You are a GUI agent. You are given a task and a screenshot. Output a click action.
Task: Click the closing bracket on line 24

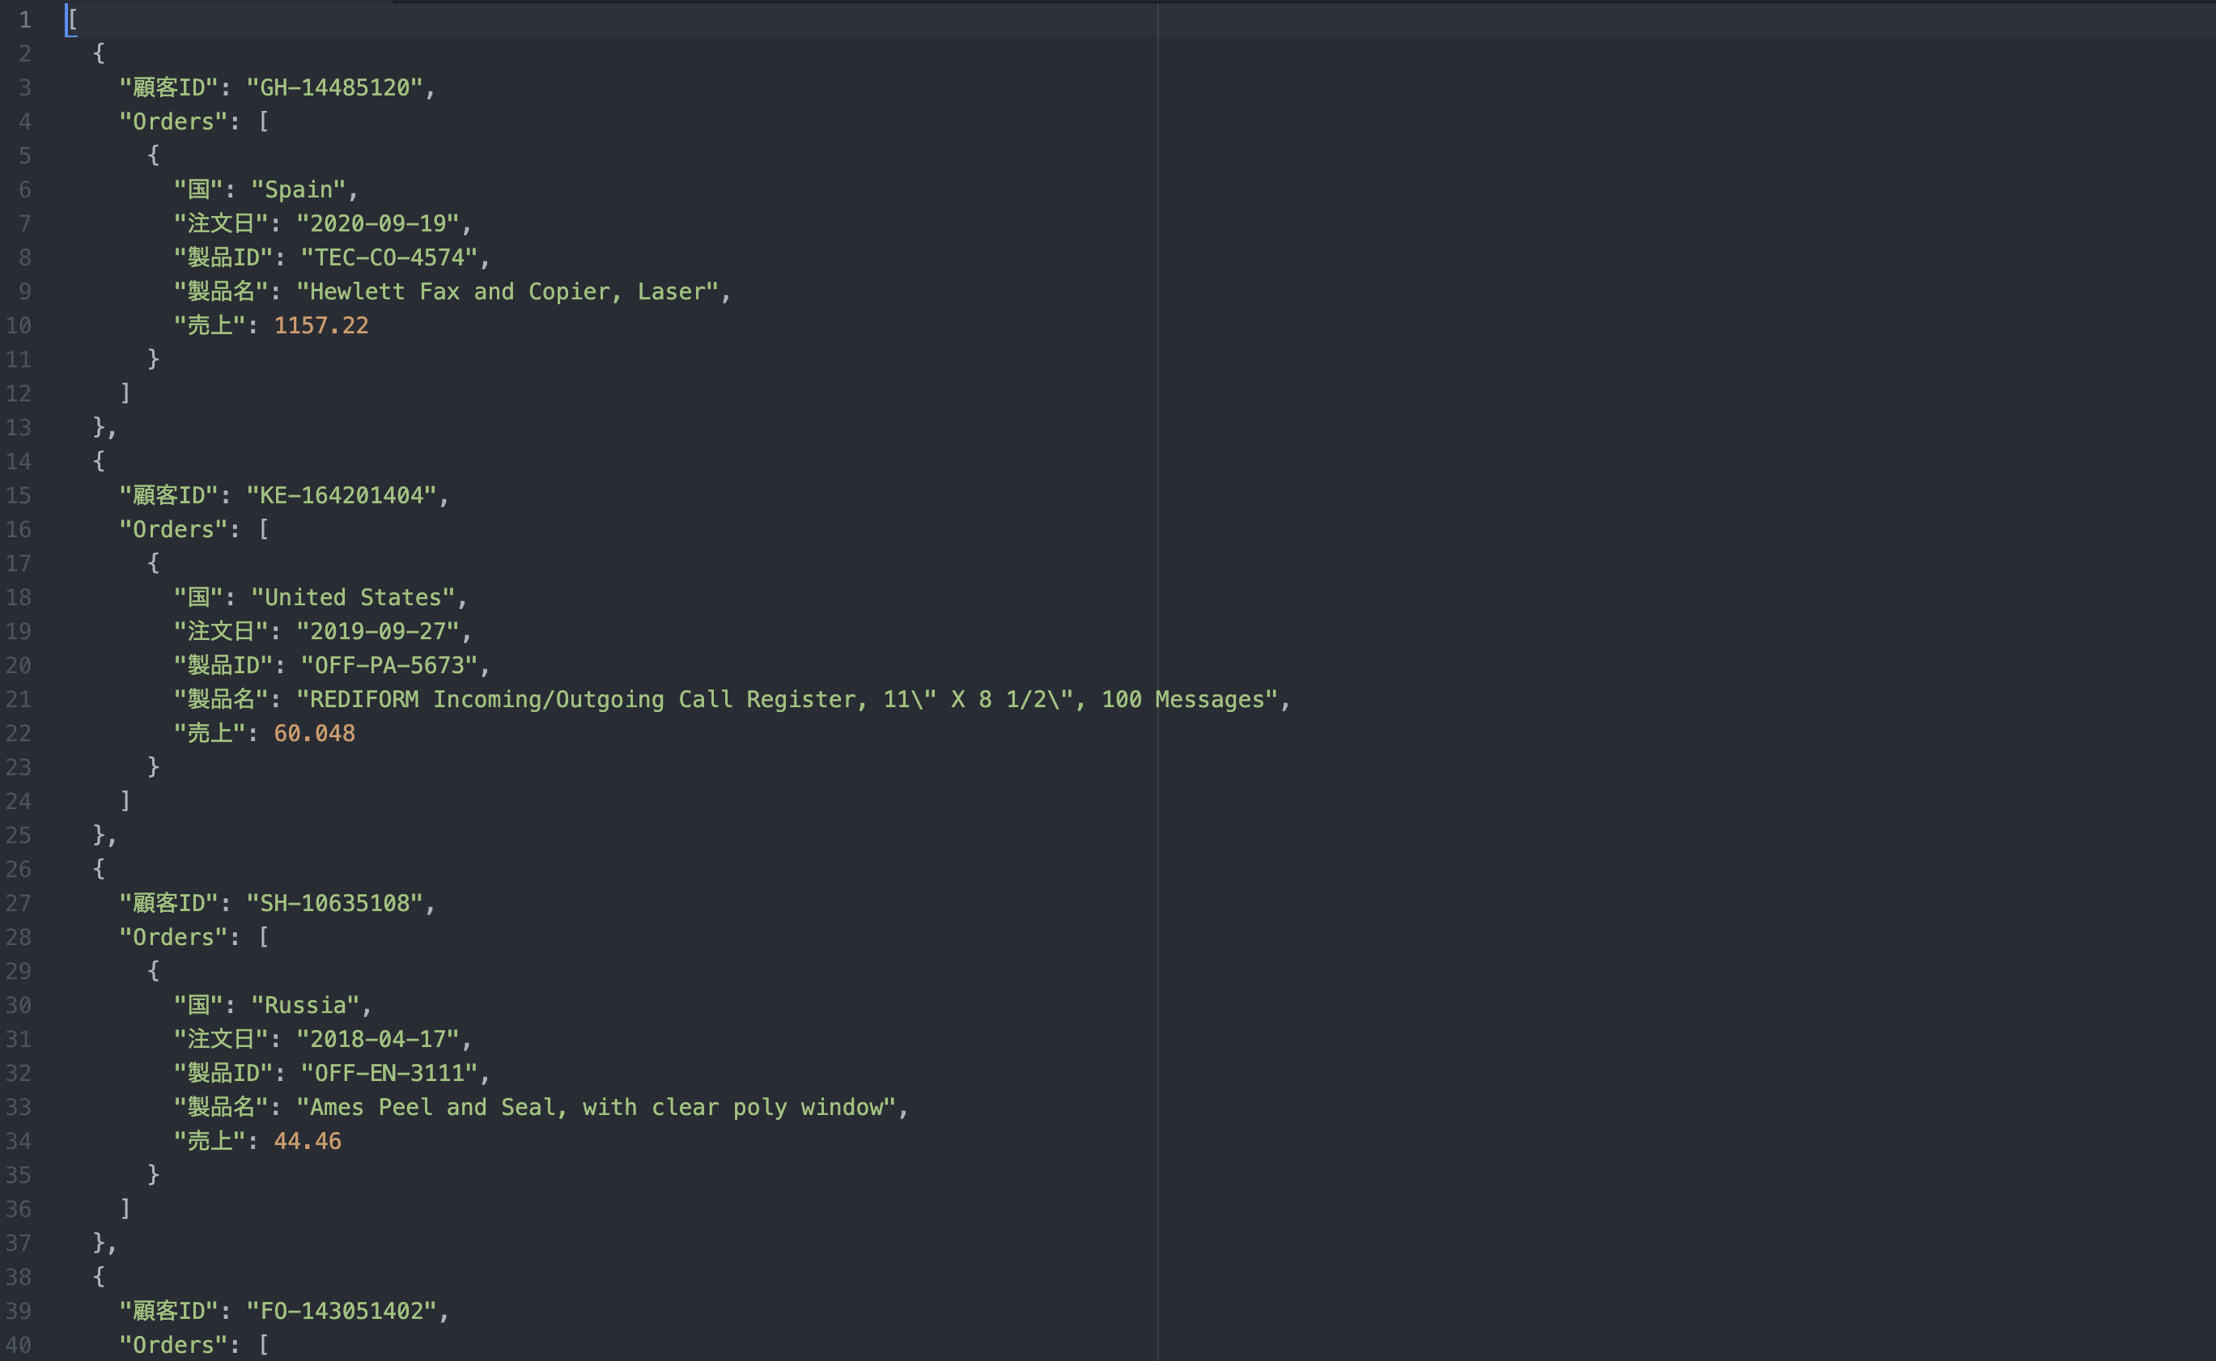pos(125,801)
